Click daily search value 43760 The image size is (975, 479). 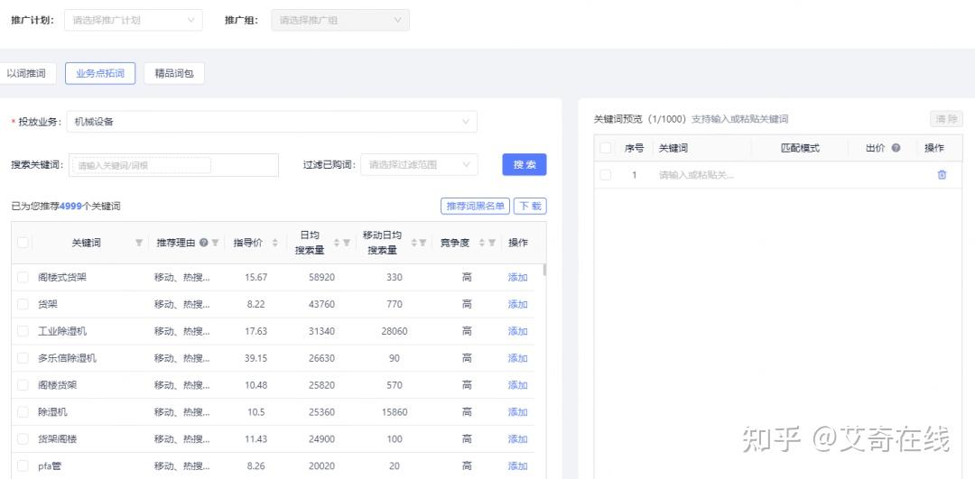[x=321, y=304]
